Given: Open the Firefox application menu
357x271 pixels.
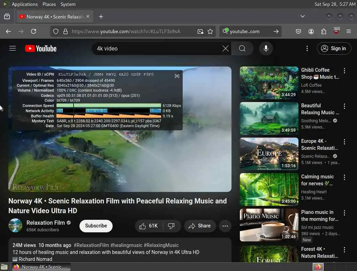Looking at the screenshot, I should 349,31.
